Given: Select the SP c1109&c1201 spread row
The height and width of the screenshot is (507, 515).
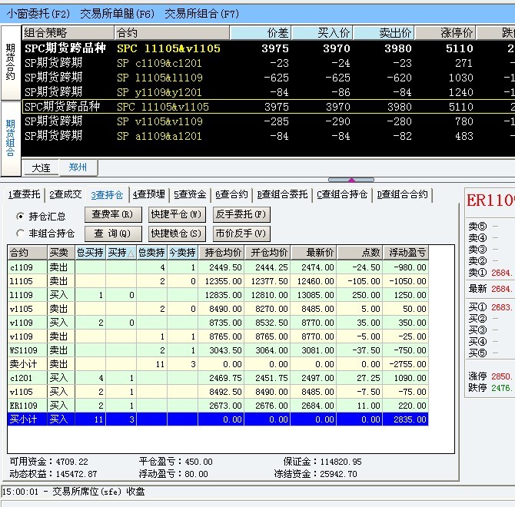Looking at the screenshot, I should (268, 63).
